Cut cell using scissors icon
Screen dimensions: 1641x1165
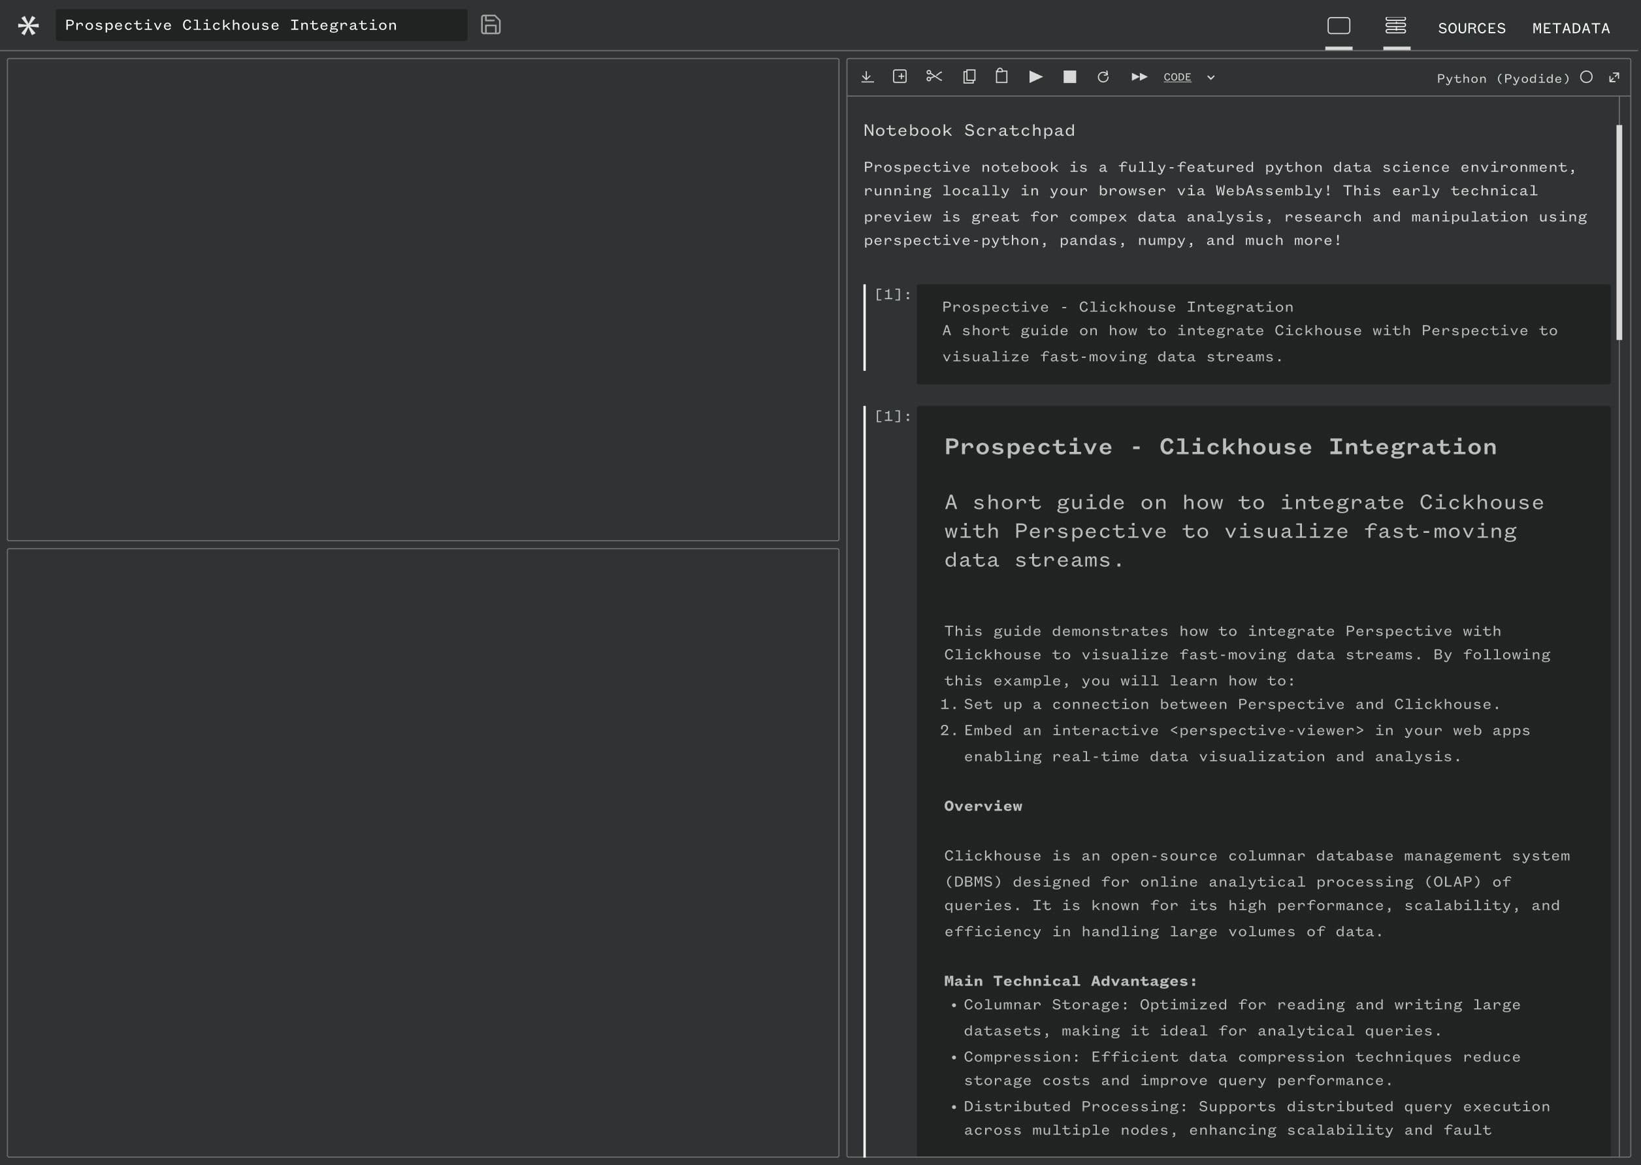click(934, 76)
